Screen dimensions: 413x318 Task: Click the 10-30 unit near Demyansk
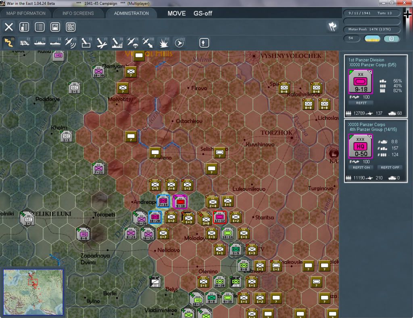pos(98,72)
